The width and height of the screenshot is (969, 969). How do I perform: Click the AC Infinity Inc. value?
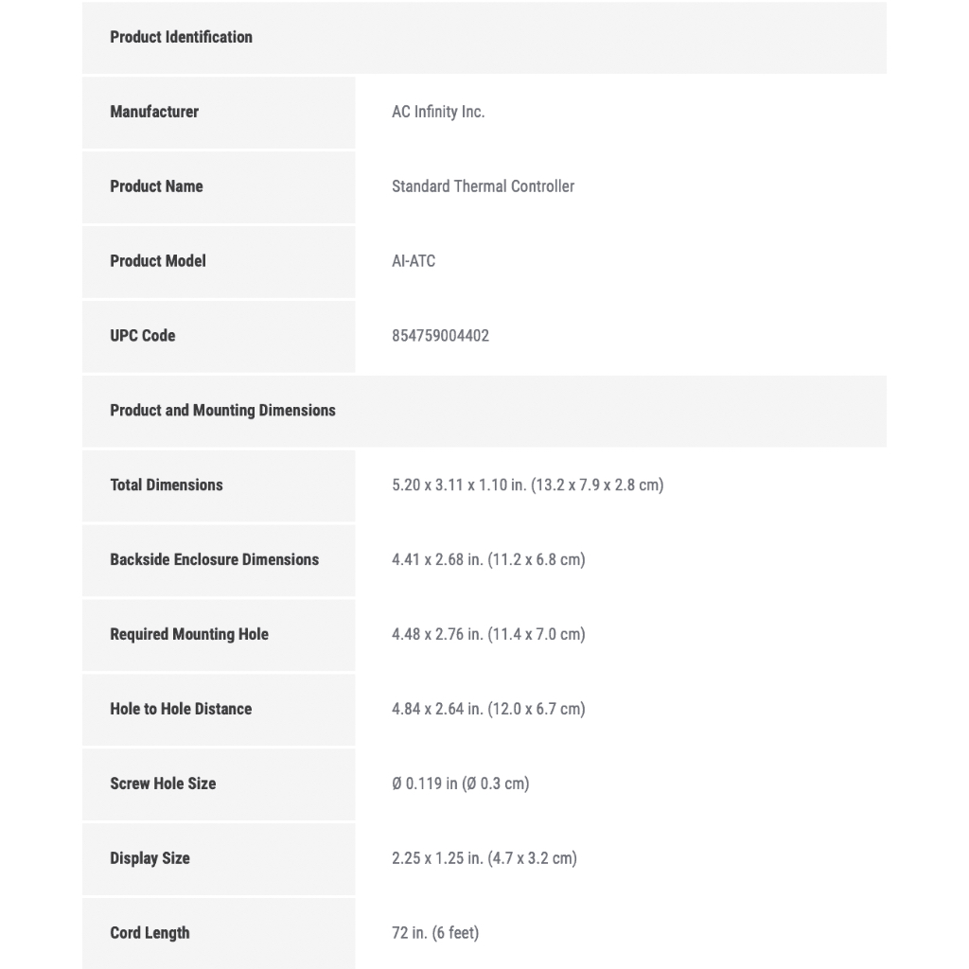tap(438, 112)
